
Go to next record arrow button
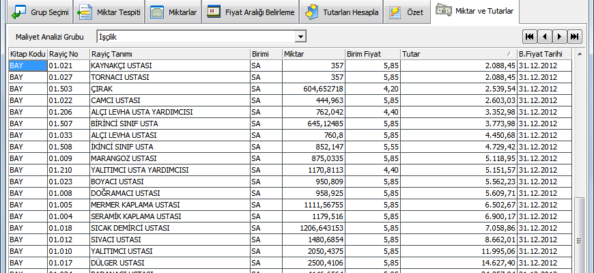coord(559,36)
